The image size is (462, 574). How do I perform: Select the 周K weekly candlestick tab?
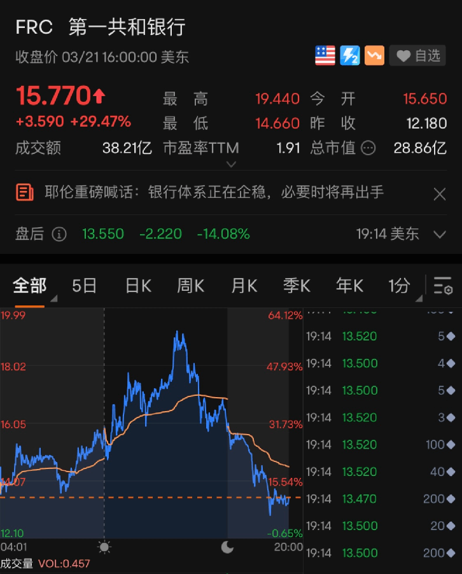pyautogui.click(x=190, y=286)
